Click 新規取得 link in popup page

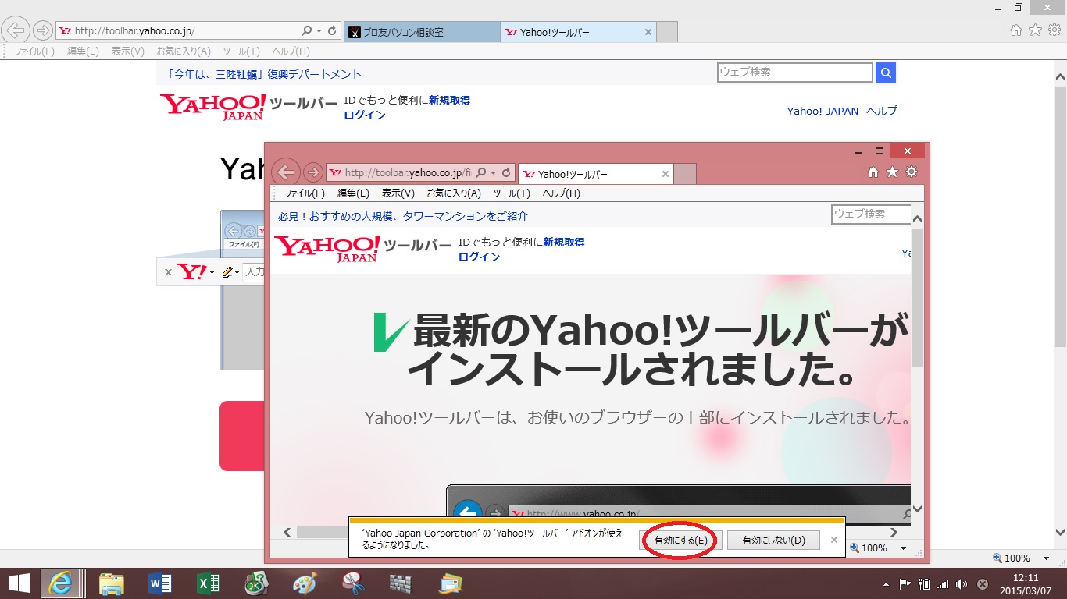click(564, 243)
